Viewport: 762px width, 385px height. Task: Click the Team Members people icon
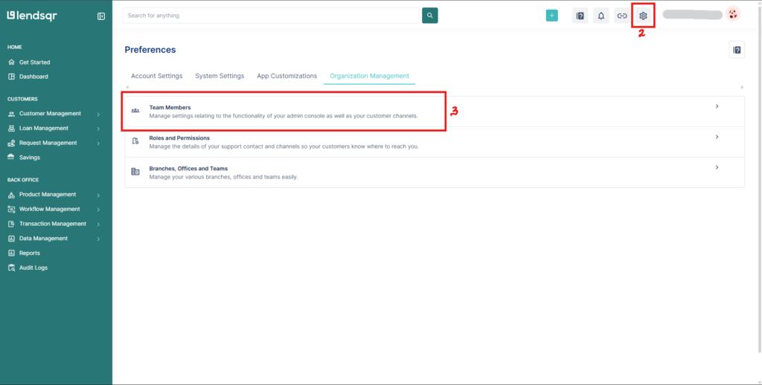(x=135, y=111)
